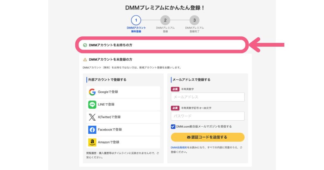The image size is (324, 170).
Task: Focus the パスワード input field
Action: tap(208, 116)
